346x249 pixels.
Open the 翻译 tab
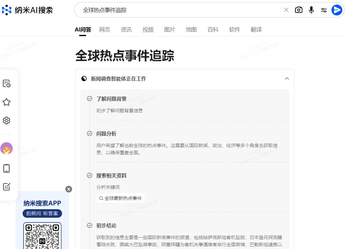coord(256,29)
